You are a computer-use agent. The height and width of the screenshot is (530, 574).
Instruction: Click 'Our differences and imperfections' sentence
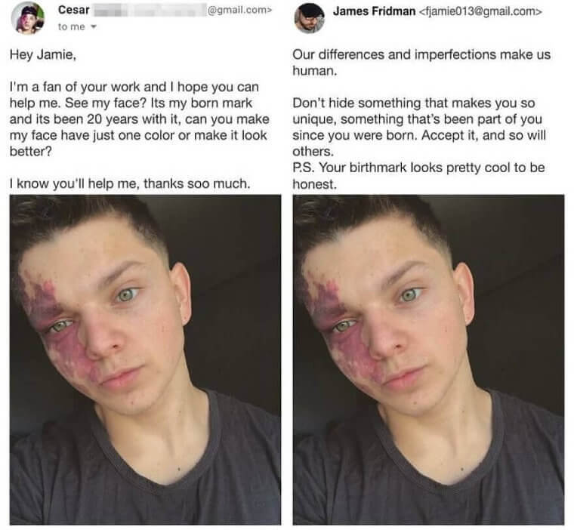tap(421, 62)
